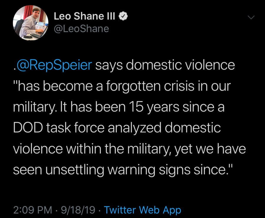Click the verified checkmark badge
Image resolution: width=265 pixels, height=218 pixels.
tap(123, 17)
